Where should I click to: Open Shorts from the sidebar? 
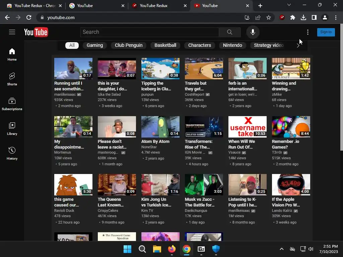(12, 79)
